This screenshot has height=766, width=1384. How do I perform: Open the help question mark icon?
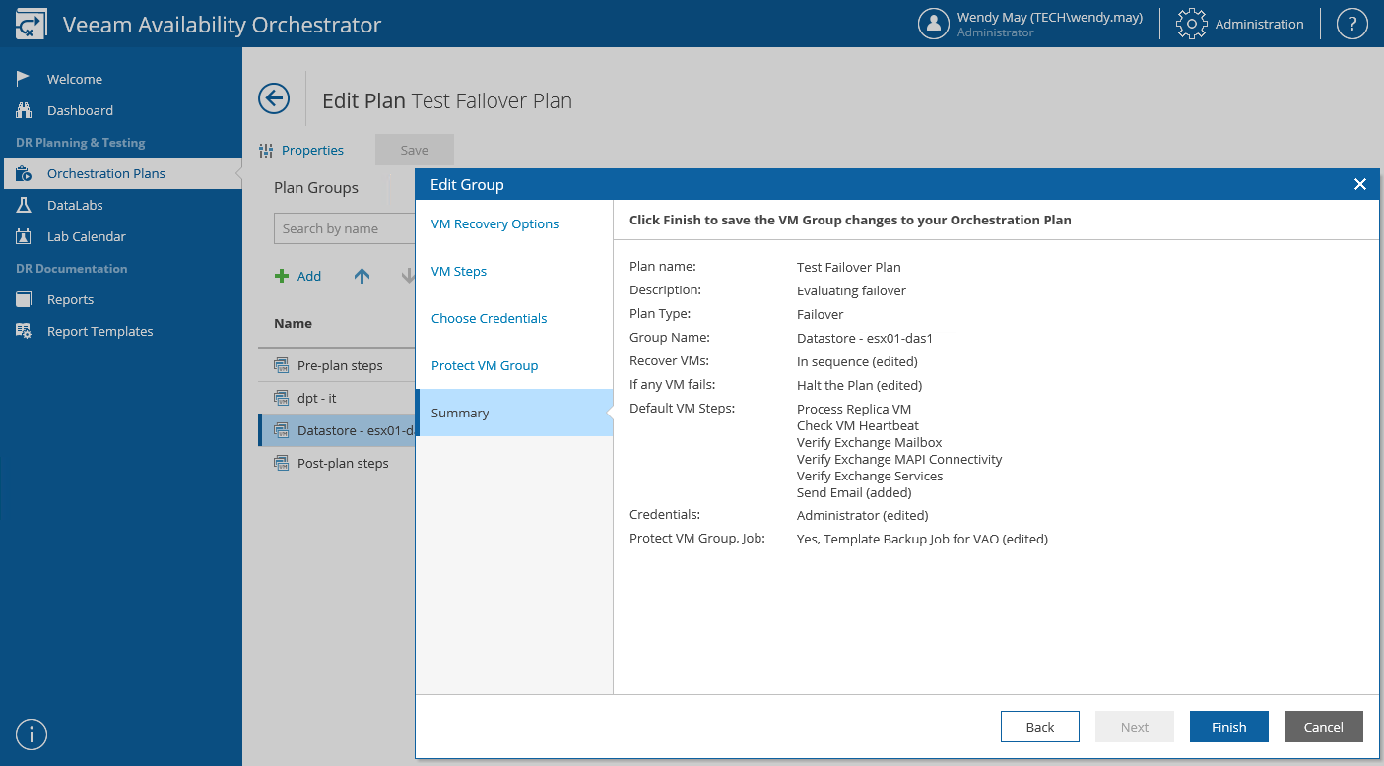point(1351,24)
